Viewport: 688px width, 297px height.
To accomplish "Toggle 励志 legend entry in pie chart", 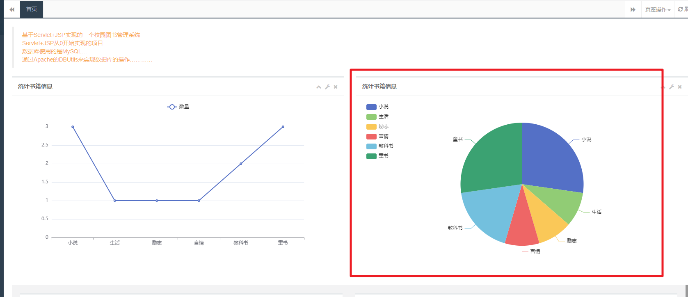I will (377, 126).
